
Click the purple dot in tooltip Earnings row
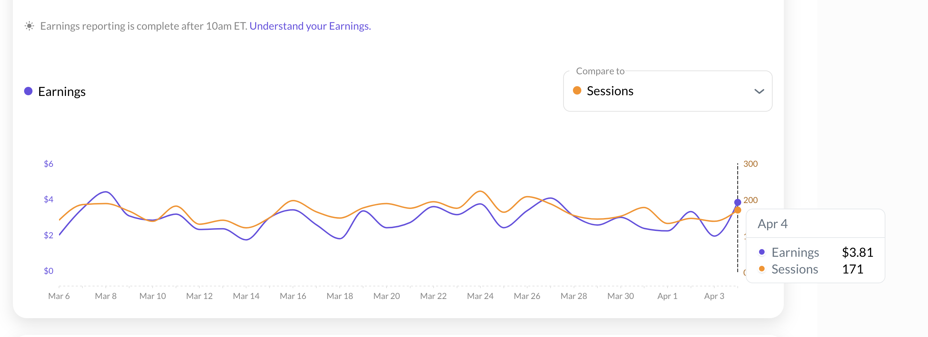point(761,252)
